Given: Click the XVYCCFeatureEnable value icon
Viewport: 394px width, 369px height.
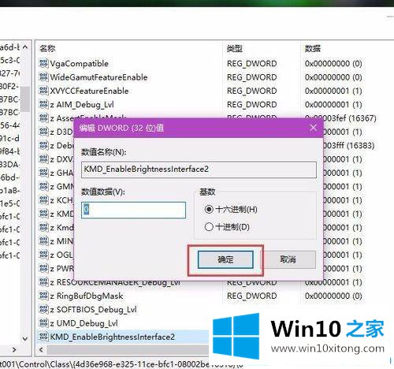Looking at the screenshot, I should pos(43,91).
